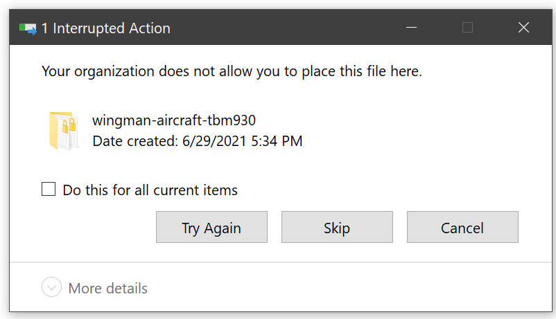Expand More details with the chevron circle

51,288
